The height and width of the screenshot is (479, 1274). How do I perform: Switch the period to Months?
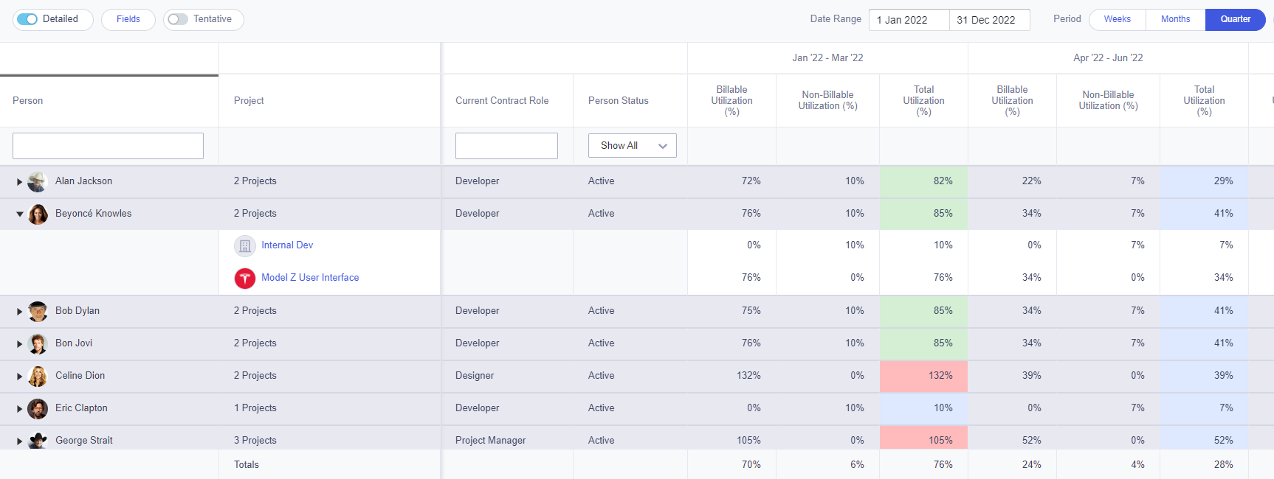coord(1175,19)
